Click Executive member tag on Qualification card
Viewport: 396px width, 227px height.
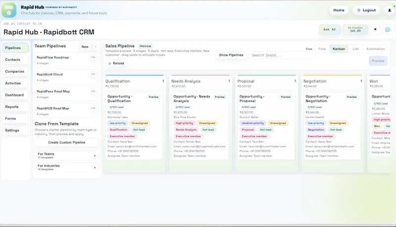coord(122,136)
